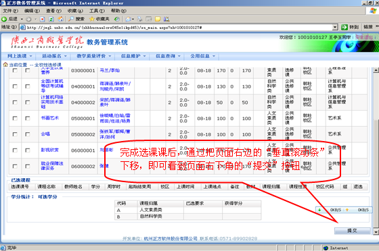Open the 合唱 course link

pos(45,134)
